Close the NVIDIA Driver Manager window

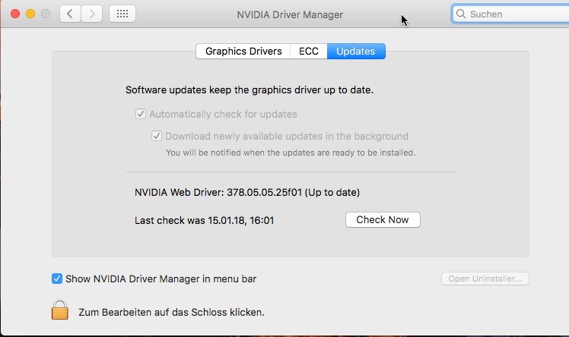pos(15,14)
